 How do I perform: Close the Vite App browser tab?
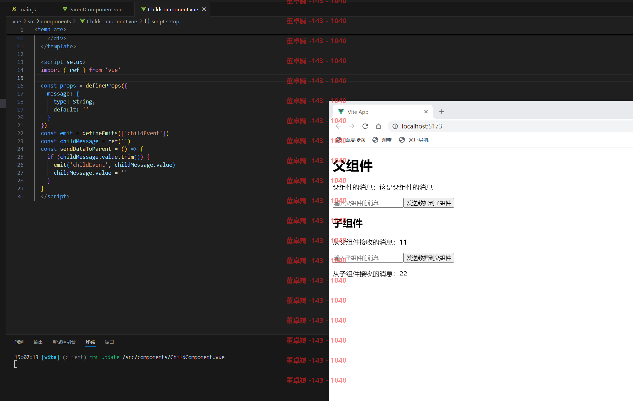[x=426, y=112]
